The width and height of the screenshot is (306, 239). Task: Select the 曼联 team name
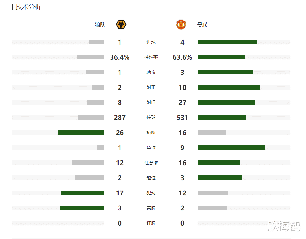(202, 25)
